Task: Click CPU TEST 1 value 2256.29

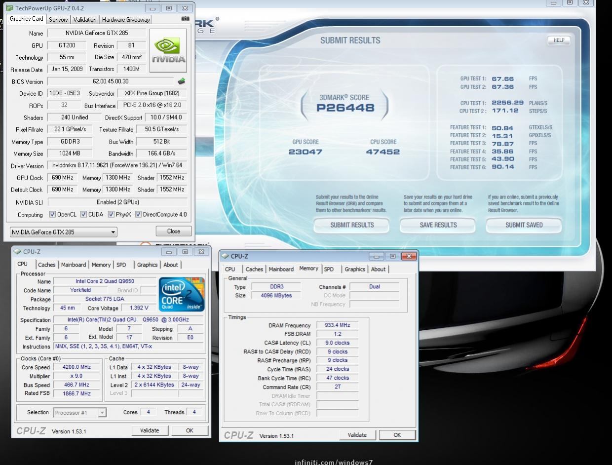Action: tap(507, 103)
